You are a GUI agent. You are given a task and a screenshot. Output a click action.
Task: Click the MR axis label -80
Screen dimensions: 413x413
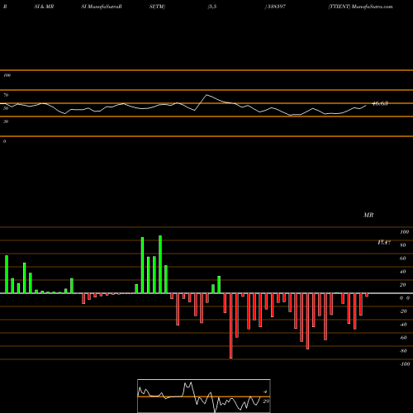point(403,351)
